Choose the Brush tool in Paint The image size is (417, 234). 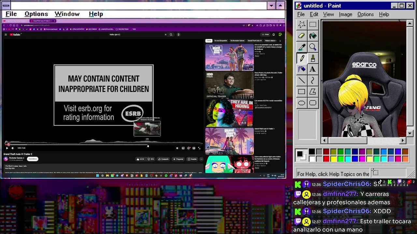[313, 58]
